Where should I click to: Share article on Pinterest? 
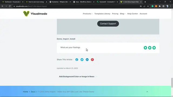(x=92, y=60)
